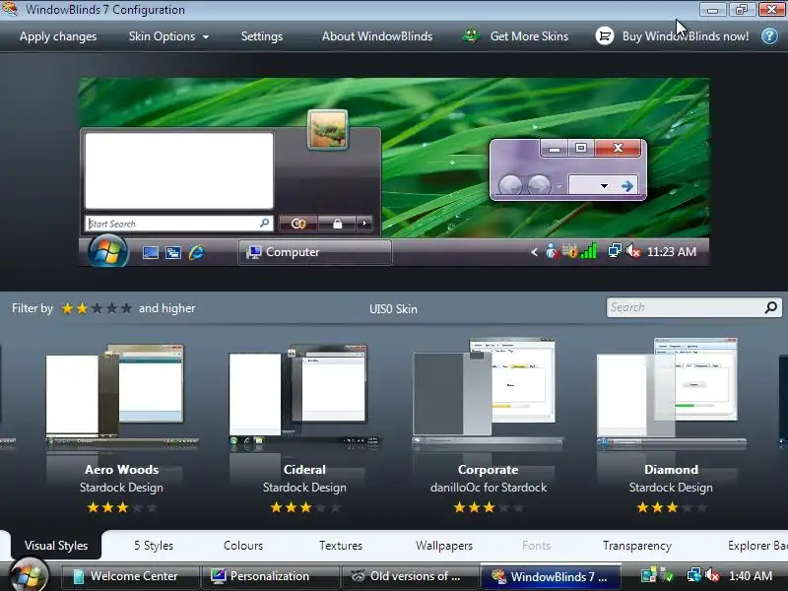Click the preview tray messenger person icon
This screenshot has height=591, width=788.
[x=552, y=251]
